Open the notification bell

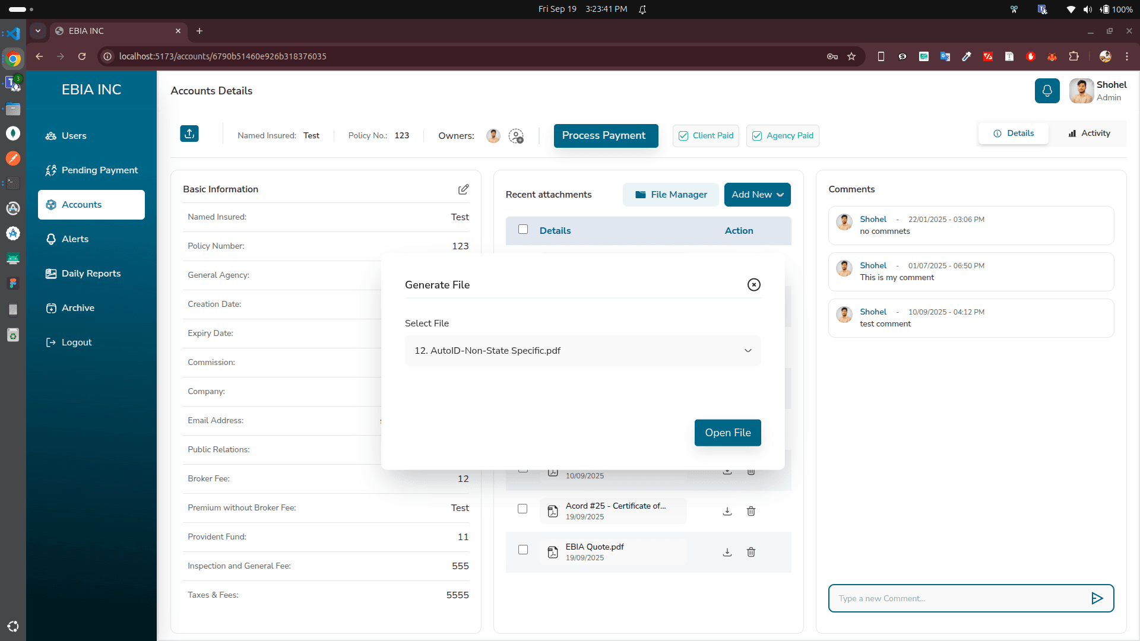click(x=1047, y=90)
